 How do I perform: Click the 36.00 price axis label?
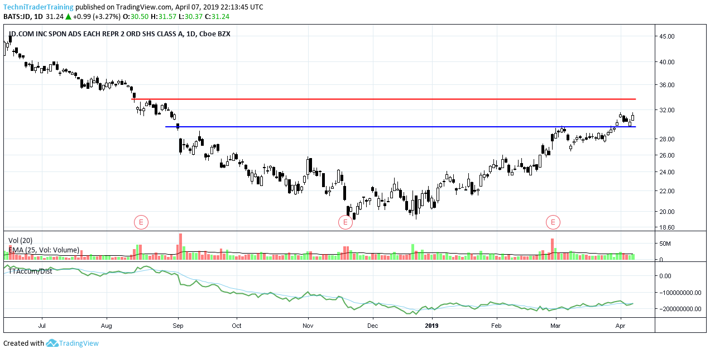[667, 85]
